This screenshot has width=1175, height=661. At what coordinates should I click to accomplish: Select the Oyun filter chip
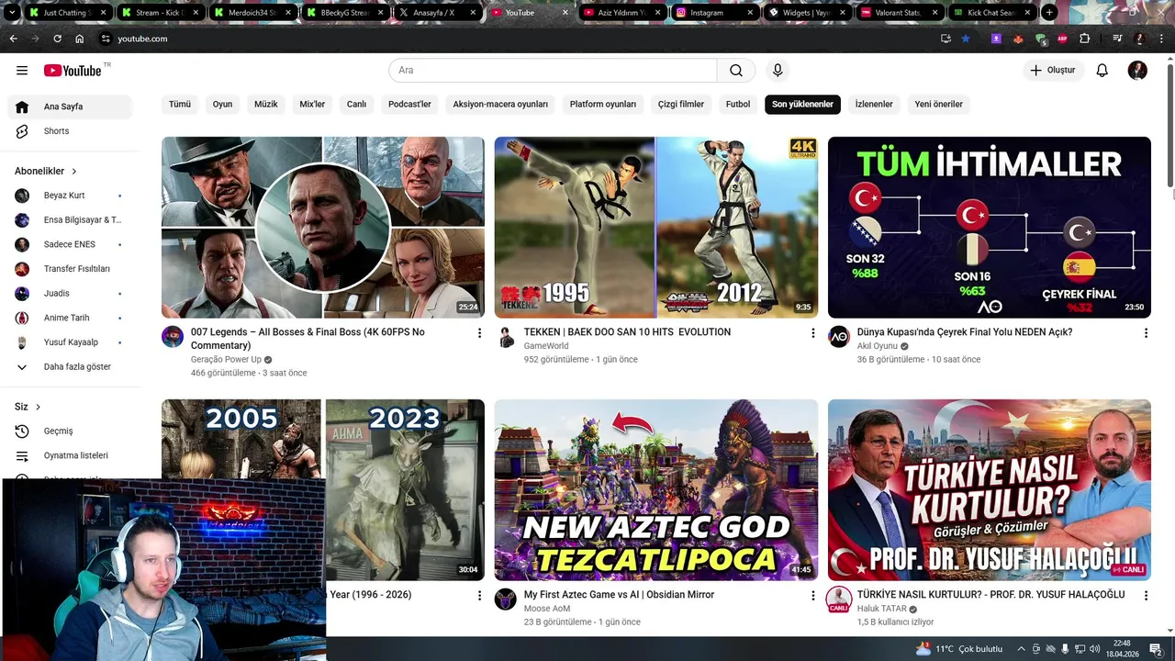[x=223, y=105]
